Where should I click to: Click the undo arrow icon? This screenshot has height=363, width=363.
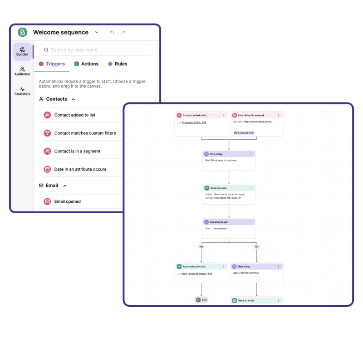coord(112,32)
